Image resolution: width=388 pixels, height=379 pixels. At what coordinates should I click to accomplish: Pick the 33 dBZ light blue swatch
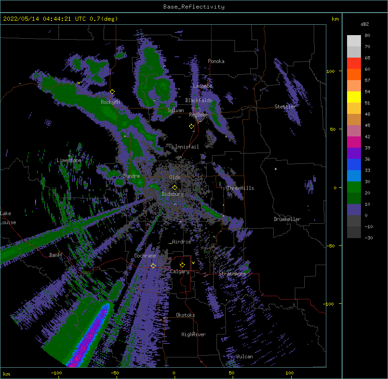tap(354, 176)
